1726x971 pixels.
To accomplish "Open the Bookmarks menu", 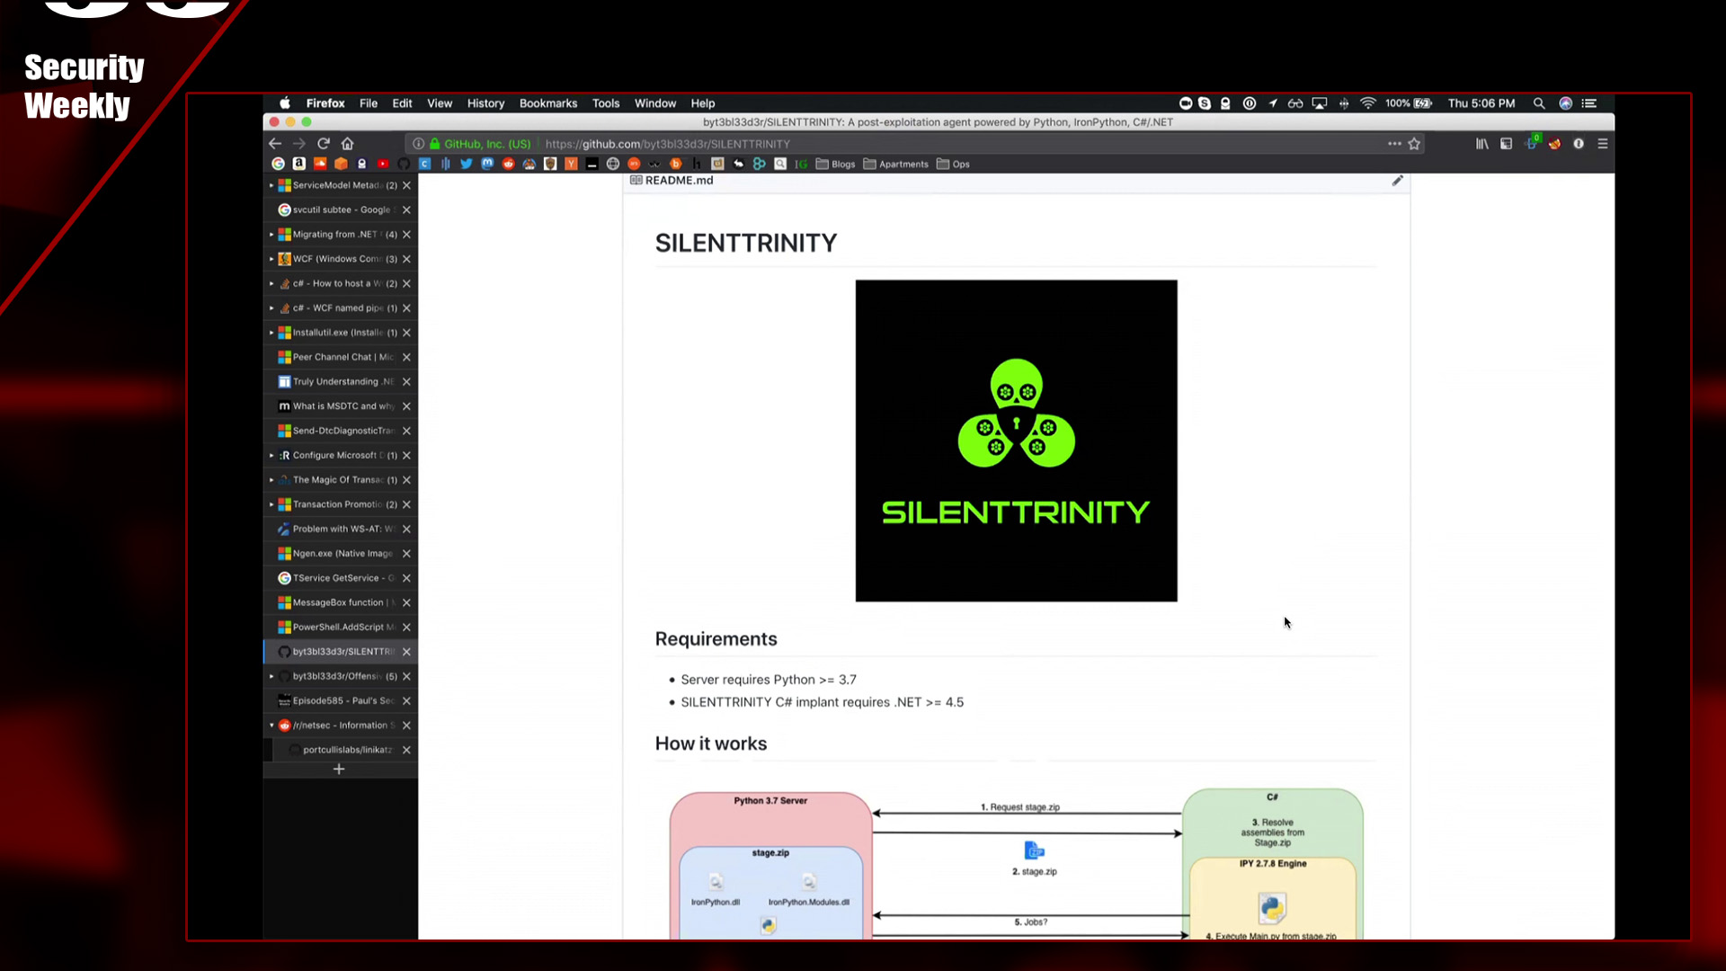I will [x=548, y=103].
